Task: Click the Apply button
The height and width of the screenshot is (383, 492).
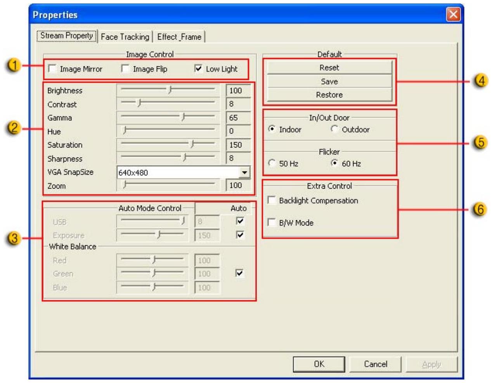Action: coord(431,364)
